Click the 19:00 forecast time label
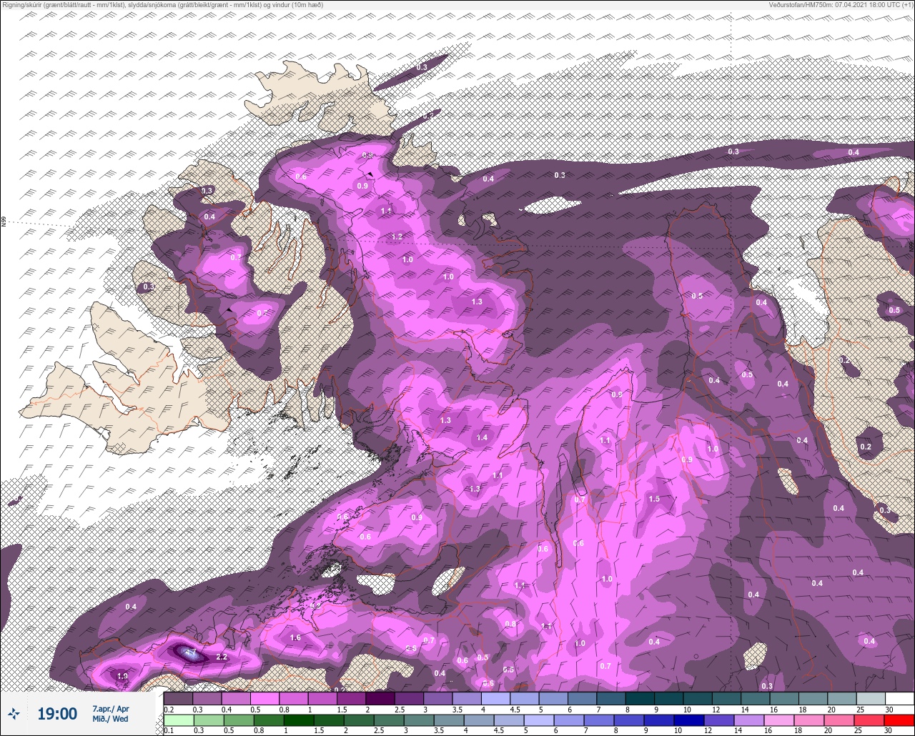Image resolution: width=915 pixels, height=736 pixels. (57, 713)
